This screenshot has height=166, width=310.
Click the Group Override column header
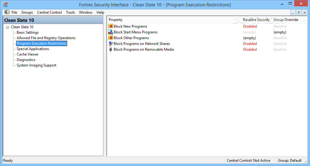286,20
